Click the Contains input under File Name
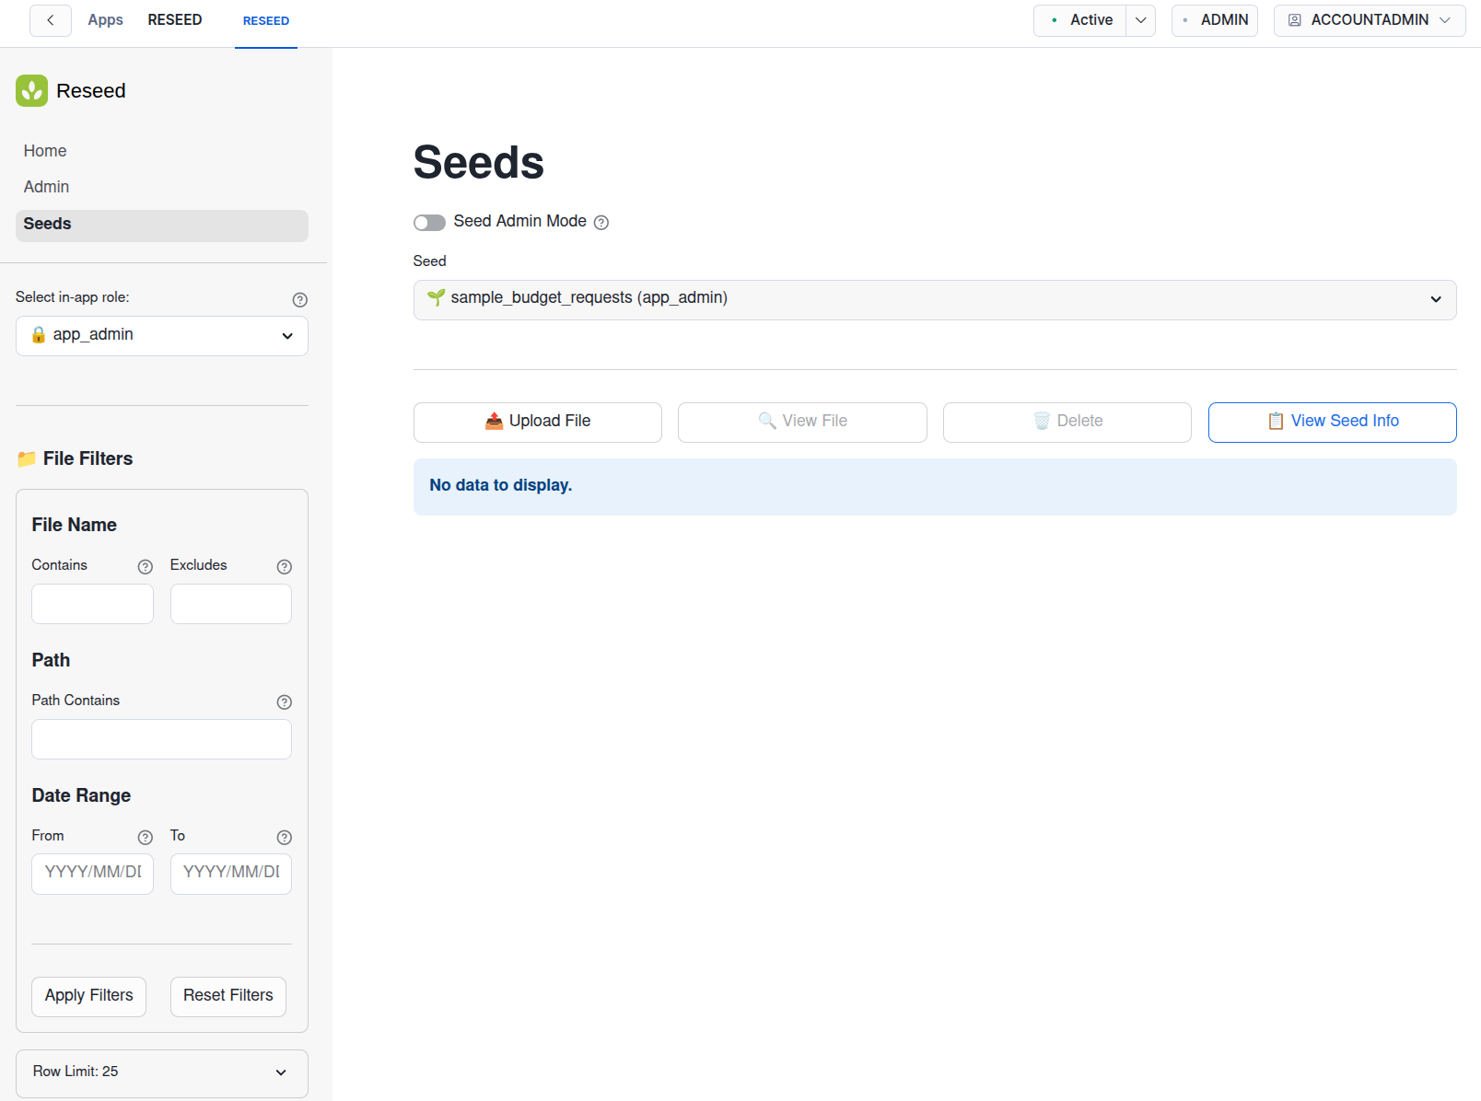1481x1101 pixels. pyautogui.click(x=92, y=603)
